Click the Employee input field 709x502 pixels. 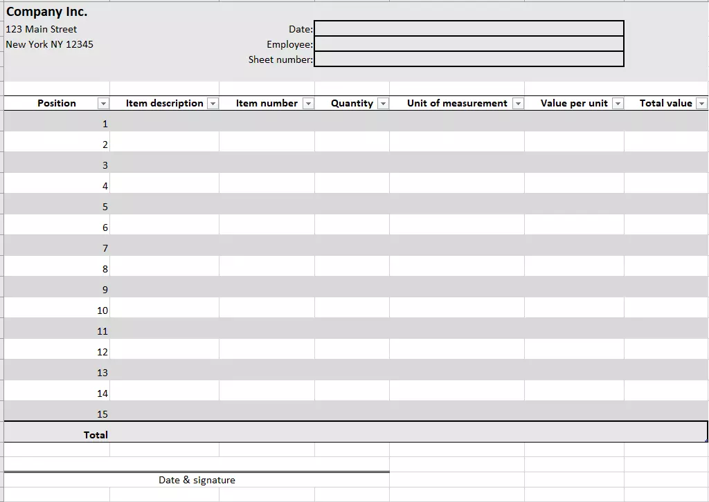tap(469, 44)
